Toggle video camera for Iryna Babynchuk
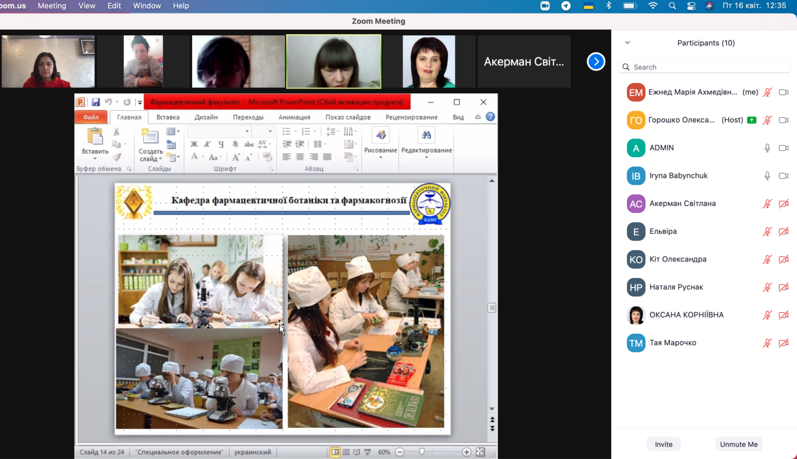Image resolution: width=797 pixels, height=459 pixels. 784,176
